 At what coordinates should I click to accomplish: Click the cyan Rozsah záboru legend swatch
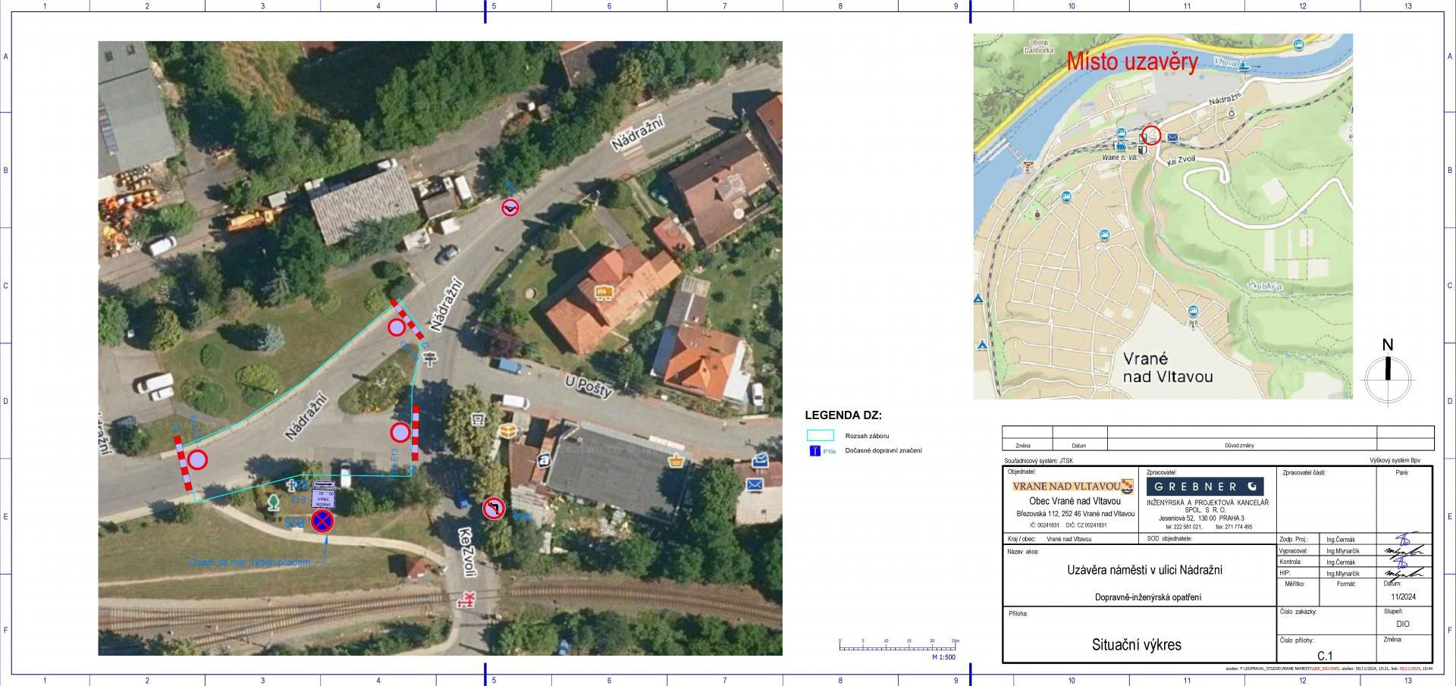820,436
